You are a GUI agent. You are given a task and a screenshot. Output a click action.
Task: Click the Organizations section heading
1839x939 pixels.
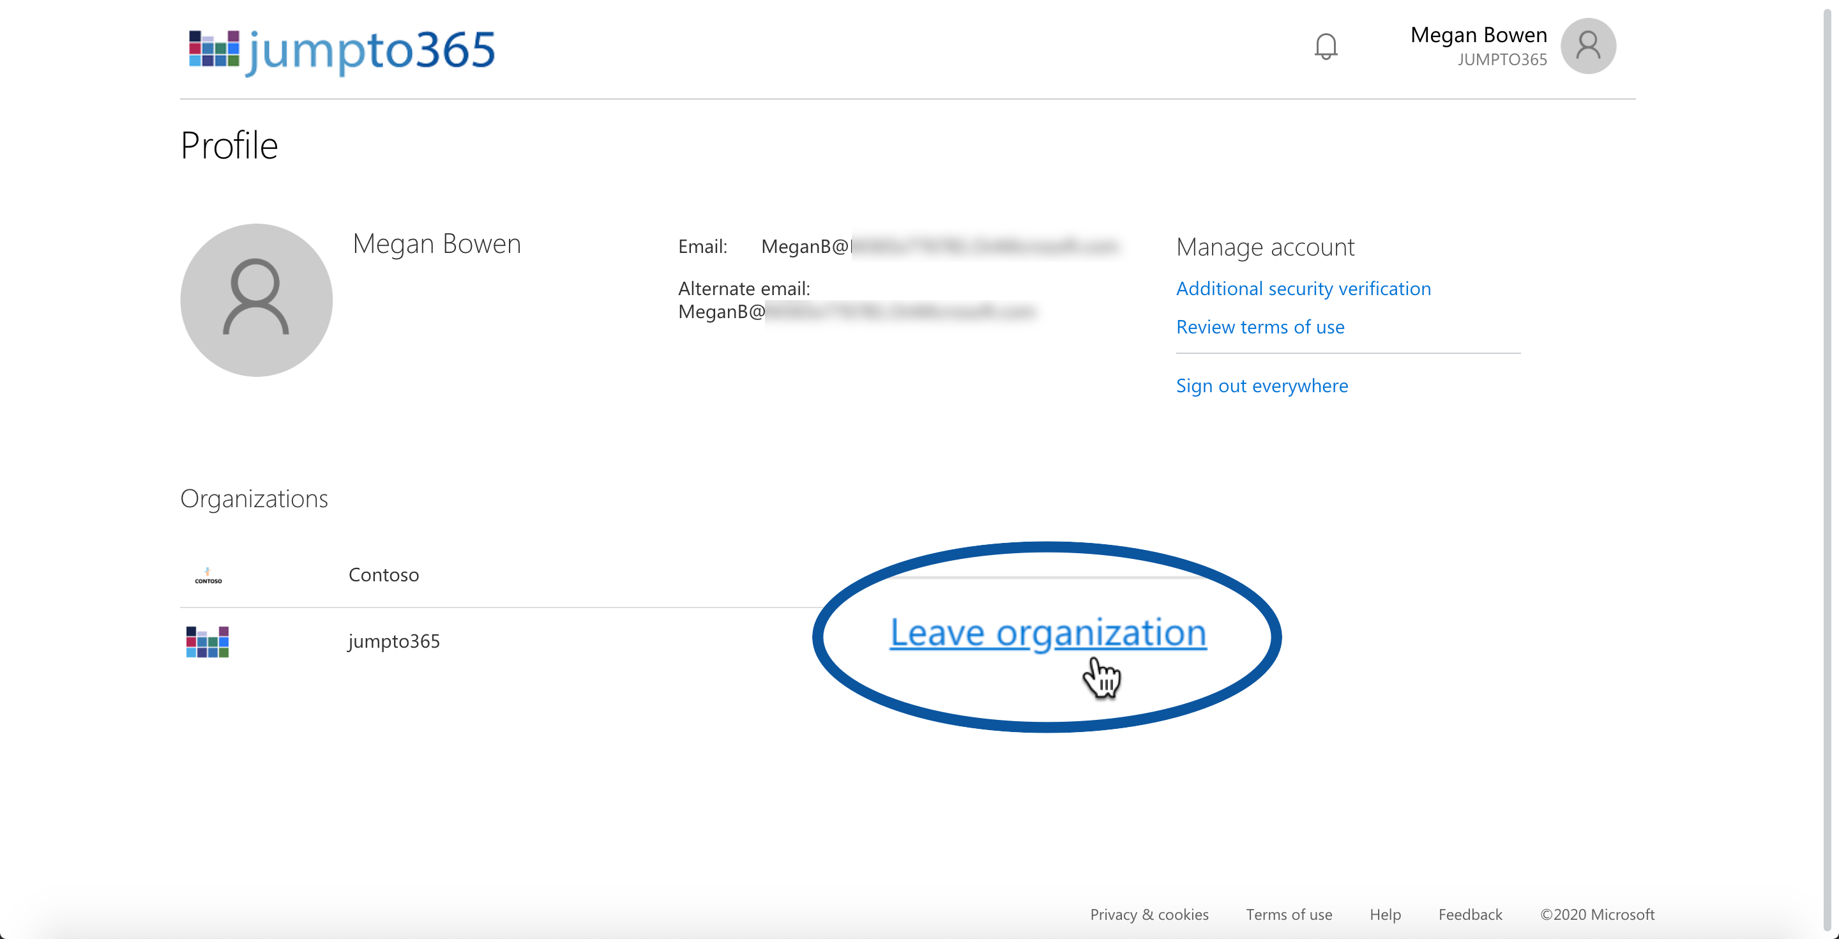[x=254, y=499]
